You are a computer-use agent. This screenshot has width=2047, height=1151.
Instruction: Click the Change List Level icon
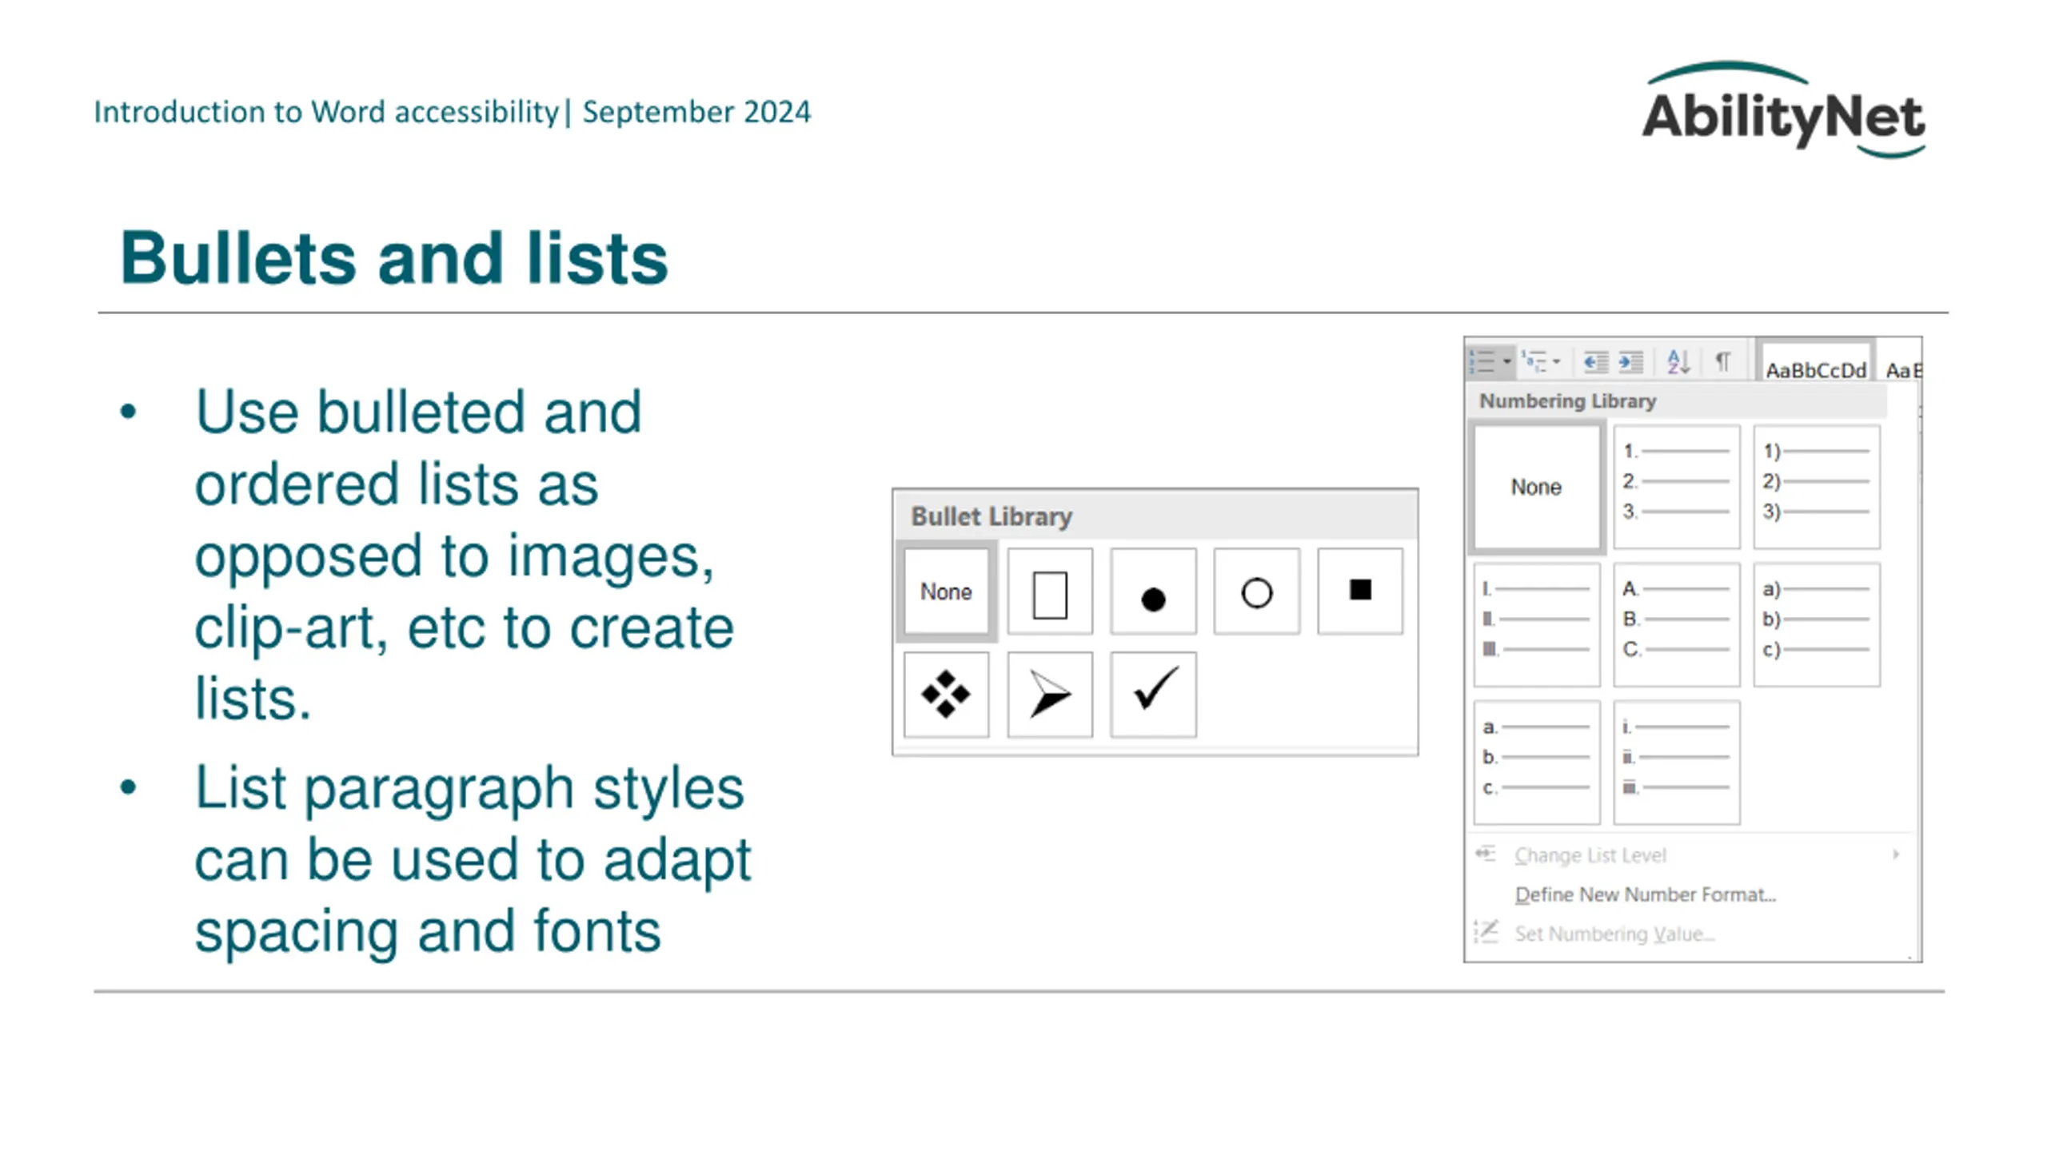click(x=1485, y=854)
